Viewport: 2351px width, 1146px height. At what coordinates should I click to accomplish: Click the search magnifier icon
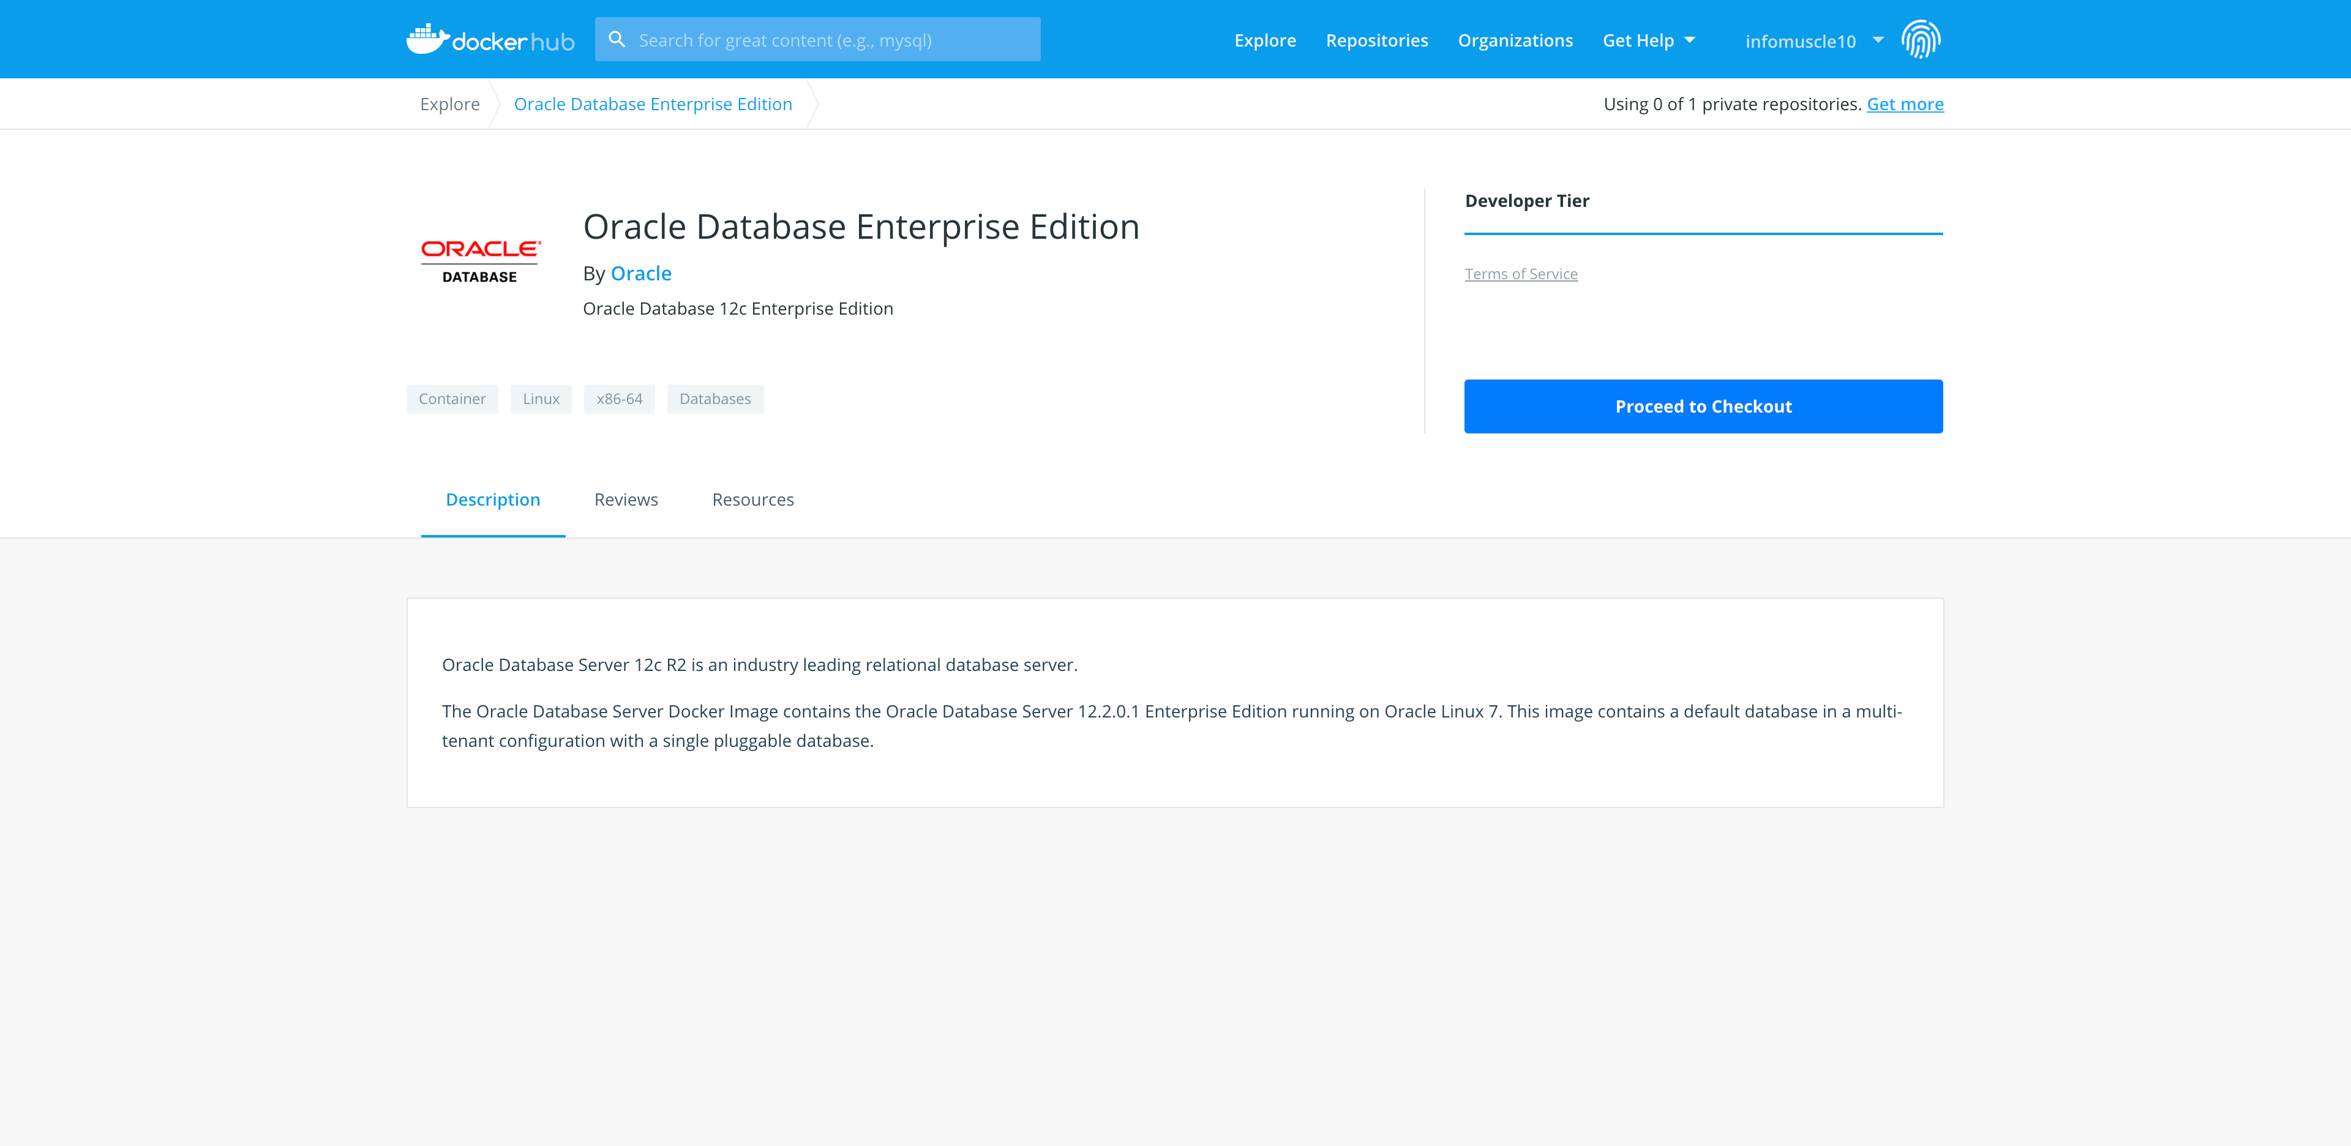617,39
